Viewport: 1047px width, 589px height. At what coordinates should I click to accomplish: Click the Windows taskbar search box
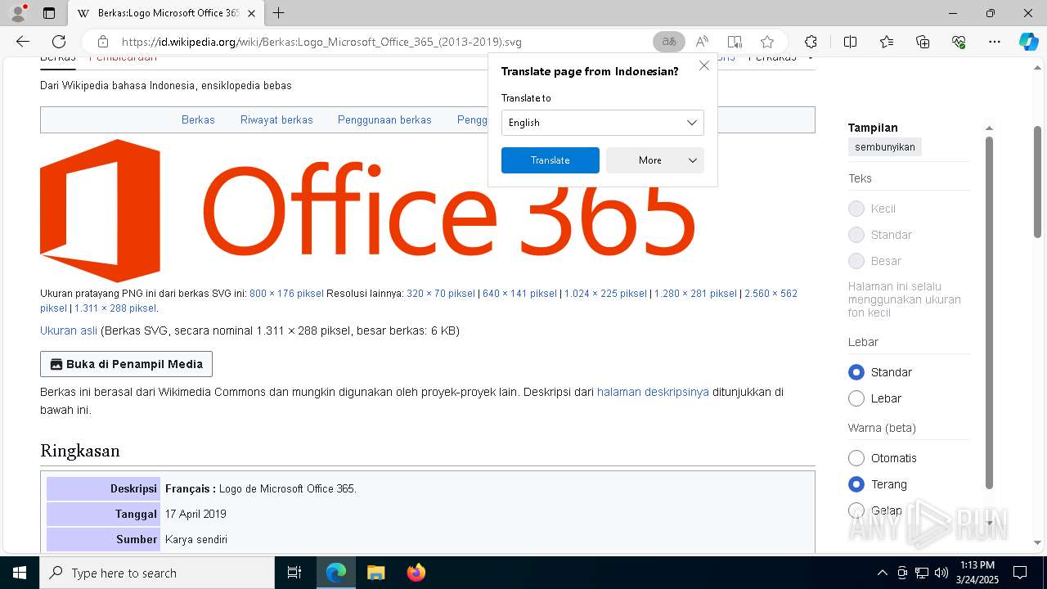coord(157,573)
